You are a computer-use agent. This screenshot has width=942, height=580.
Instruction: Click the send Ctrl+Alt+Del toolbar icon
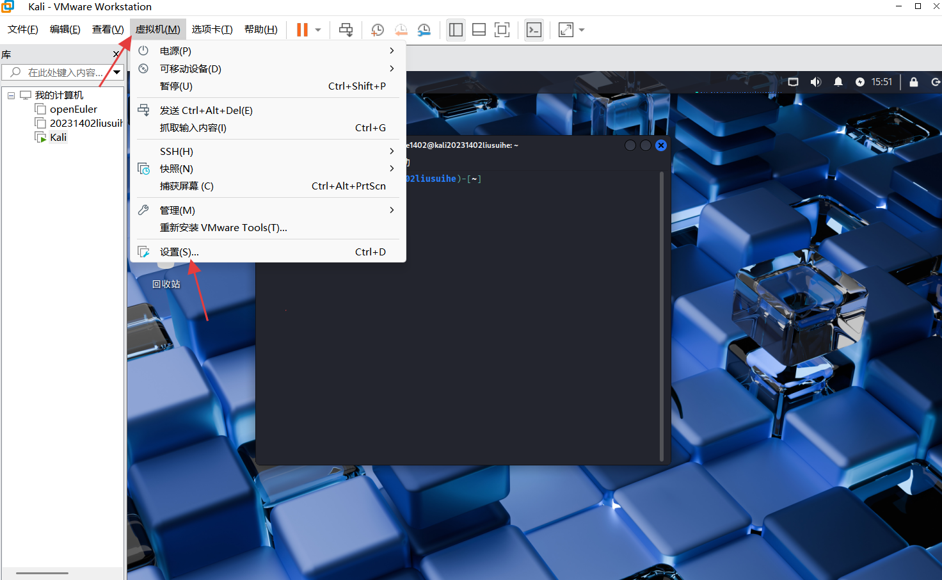coord(346,29)
